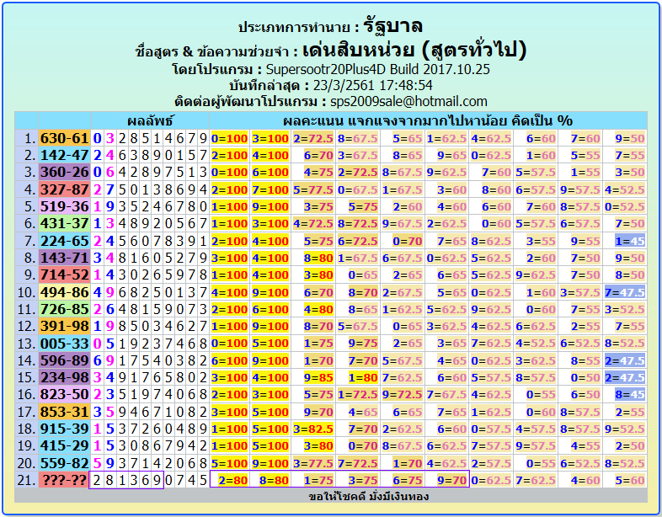Select the blue highlighted 1=45 cell

(x=629, y=240)
